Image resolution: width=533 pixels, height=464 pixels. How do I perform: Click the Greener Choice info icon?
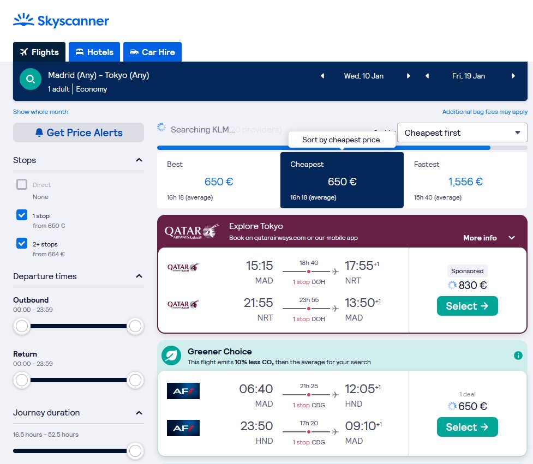point(518,355)
